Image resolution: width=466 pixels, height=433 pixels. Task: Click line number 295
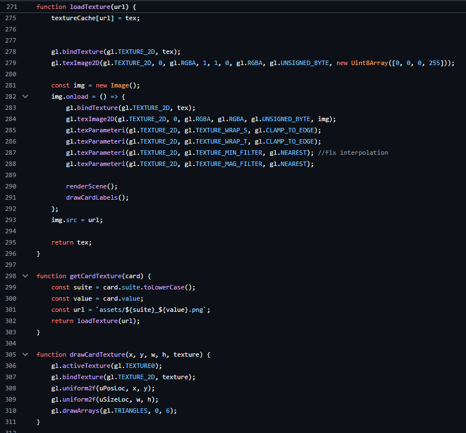[x=11, y=242]
